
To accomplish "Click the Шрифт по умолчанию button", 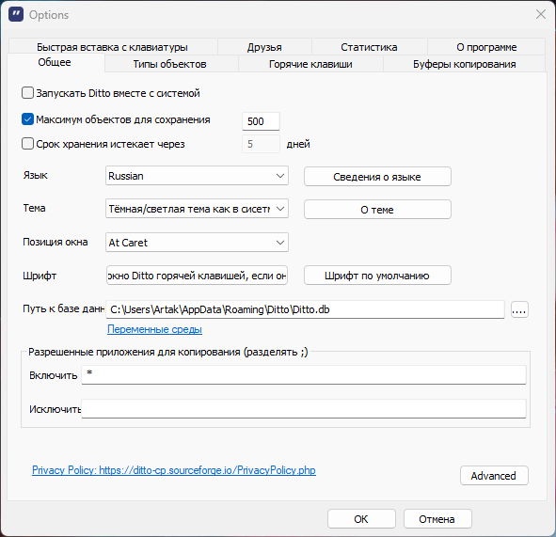I will (377, 276).
